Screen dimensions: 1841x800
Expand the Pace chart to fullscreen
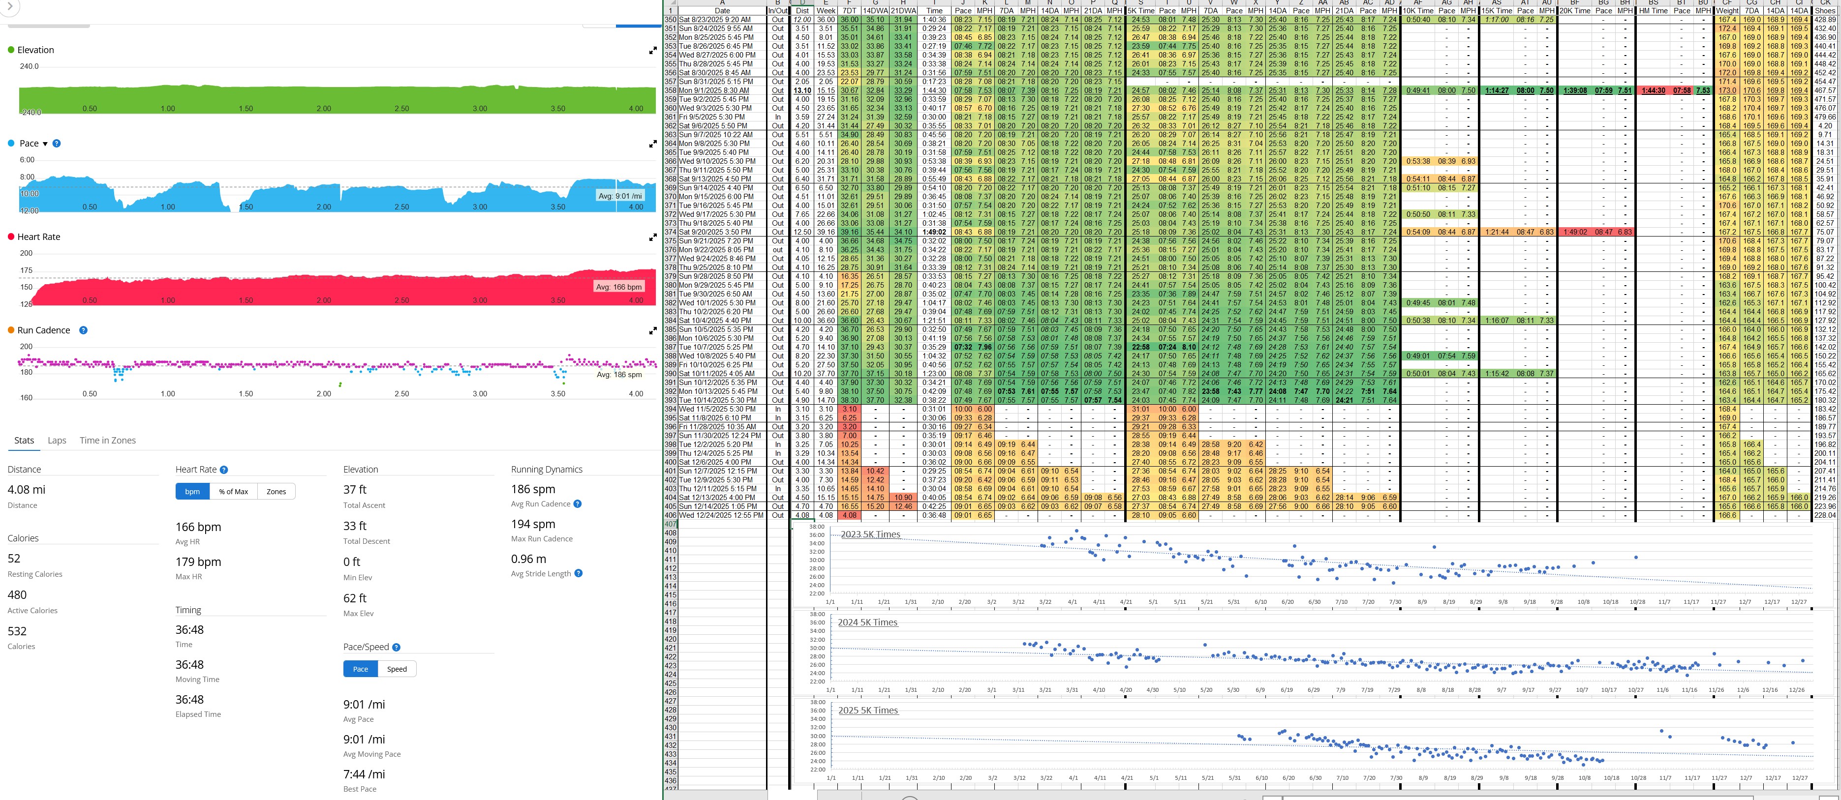pos(652,144)
